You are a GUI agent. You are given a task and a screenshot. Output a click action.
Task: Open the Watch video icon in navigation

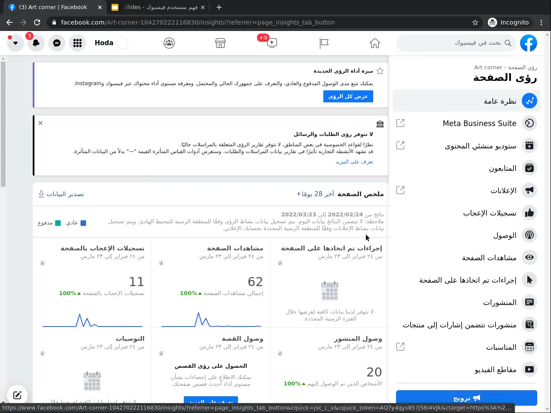(272, 43)
